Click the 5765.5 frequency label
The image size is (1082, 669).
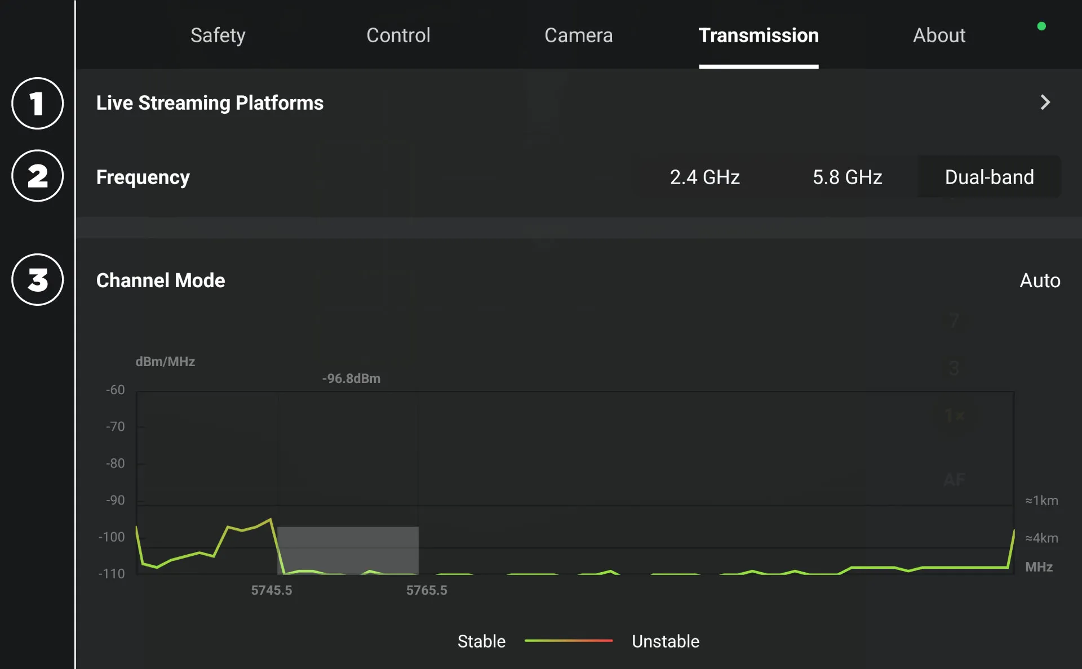[427, 590]
